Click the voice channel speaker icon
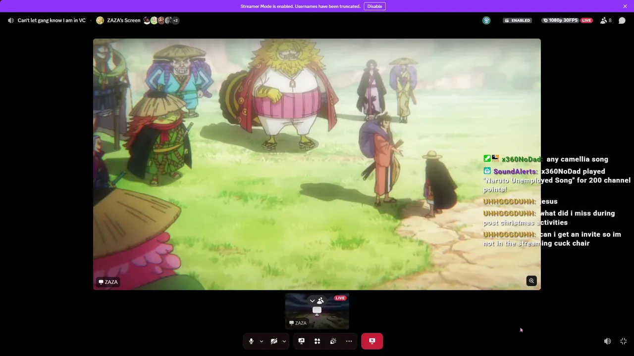634x356 pixels. (x=10, y=20)
